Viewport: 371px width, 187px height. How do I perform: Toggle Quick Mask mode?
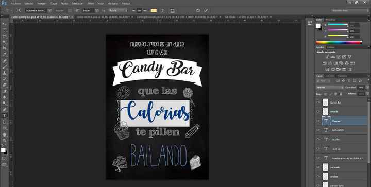5,158
